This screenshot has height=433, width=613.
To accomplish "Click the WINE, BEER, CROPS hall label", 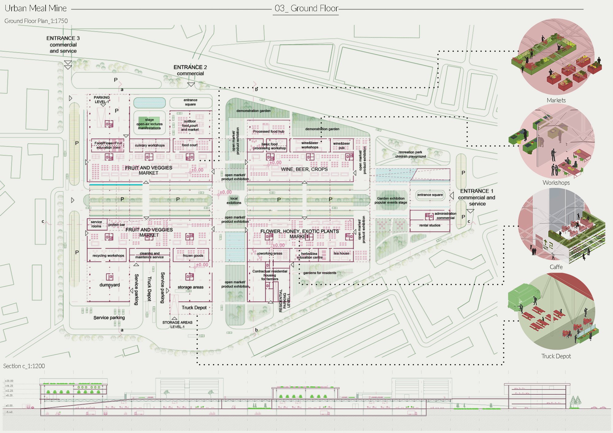I will [x=304, y=169].
